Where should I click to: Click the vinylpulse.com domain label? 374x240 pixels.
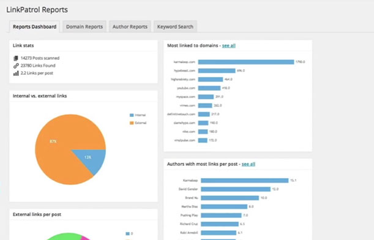[185, 140]
